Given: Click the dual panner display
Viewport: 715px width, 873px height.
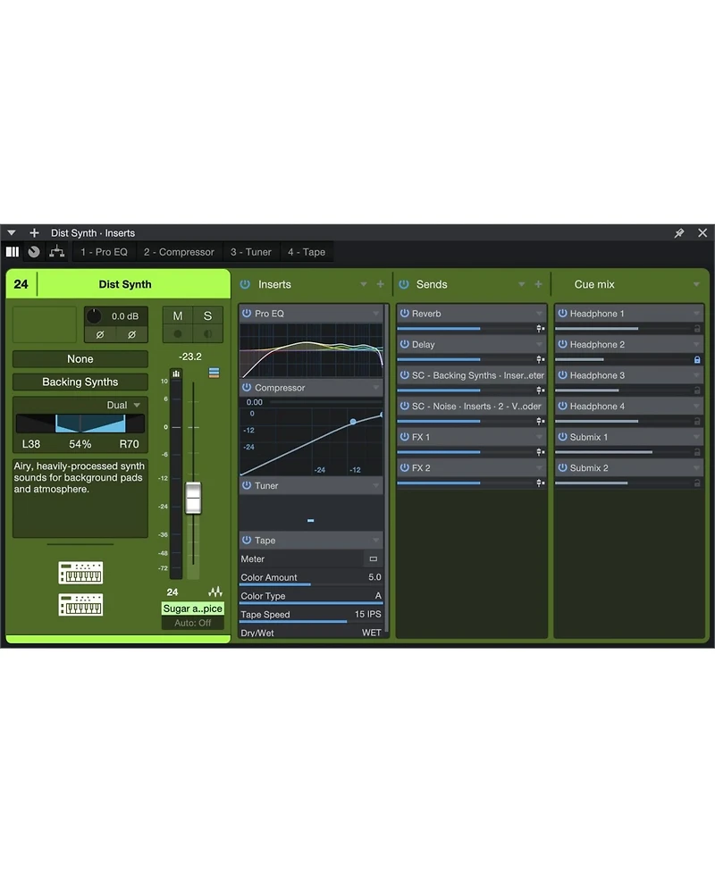Looking at the screenshot, I should click(x=80, y=424).
